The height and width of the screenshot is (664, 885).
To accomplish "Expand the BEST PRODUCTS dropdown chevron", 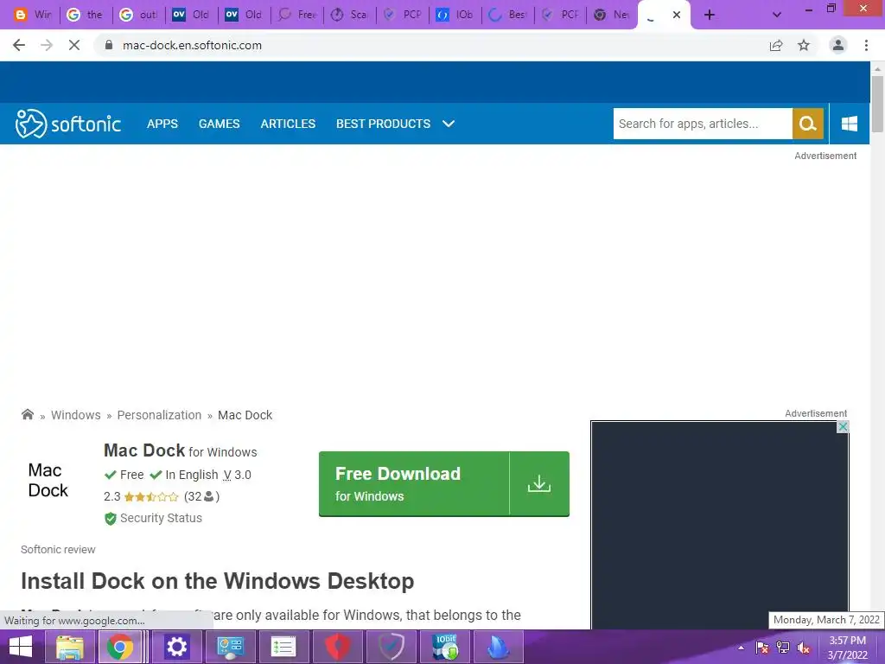I will (449, 124).
